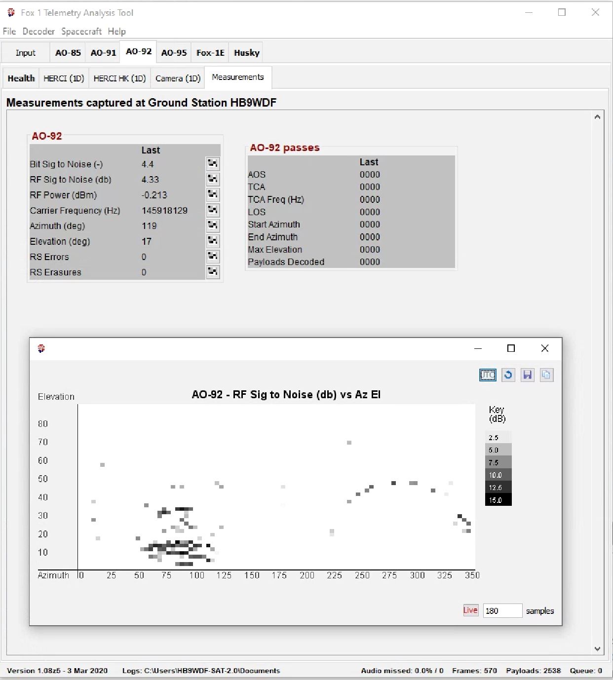613x680 pixels.
Task: Click RF Power value -0.213
Action: coord(154,195)
